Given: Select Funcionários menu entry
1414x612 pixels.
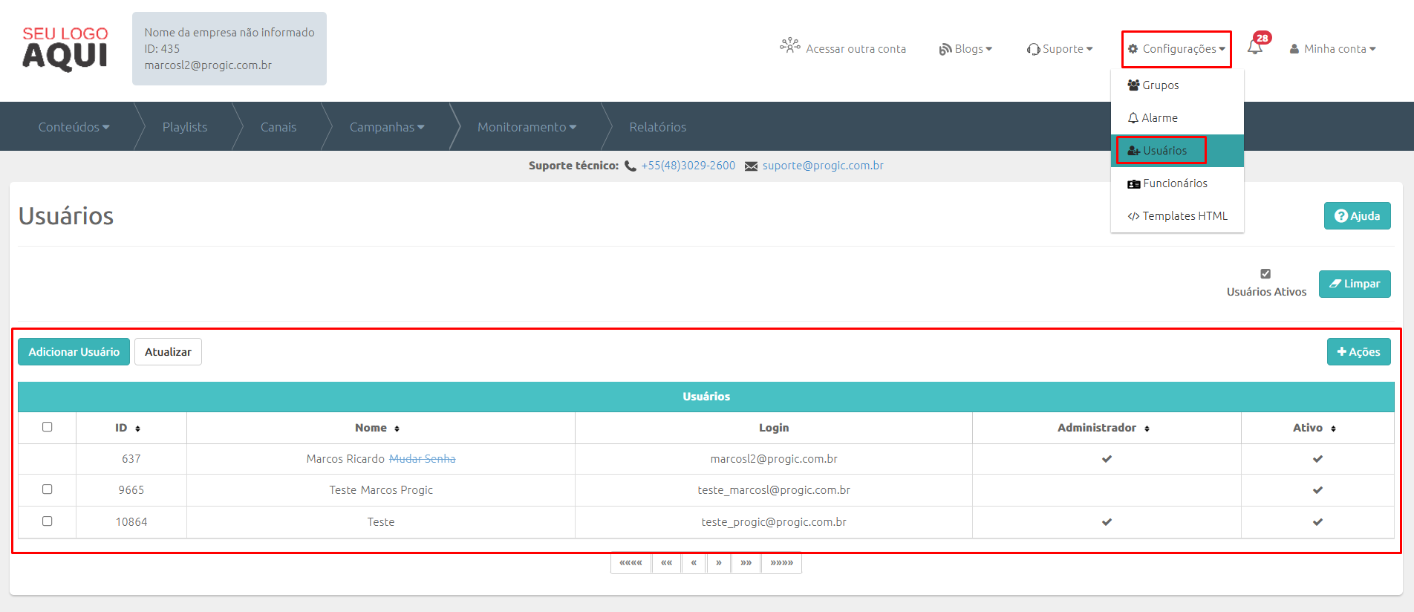Looking at the screenshot, I should (x=1177, y=183).
